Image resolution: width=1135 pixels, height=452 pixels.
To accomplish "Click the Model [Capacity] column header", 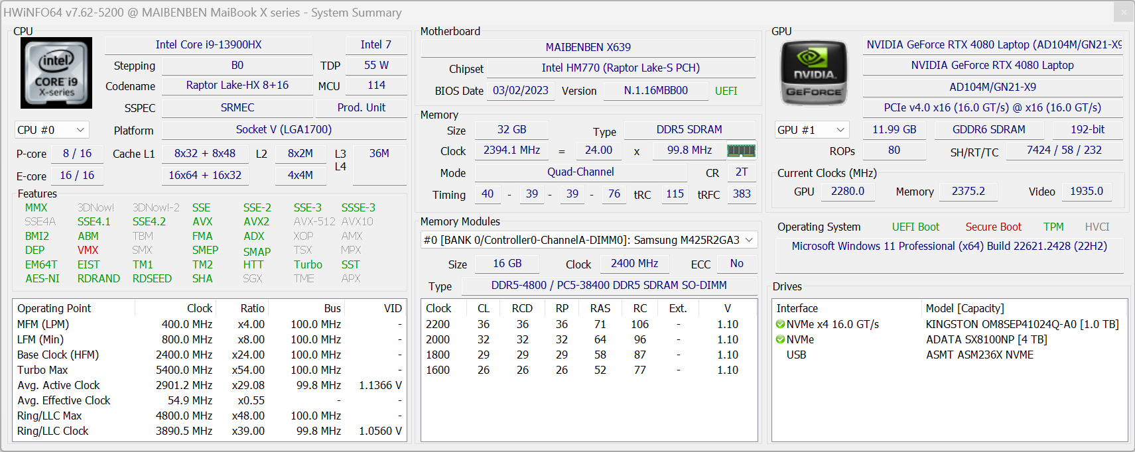I will 965,309.
